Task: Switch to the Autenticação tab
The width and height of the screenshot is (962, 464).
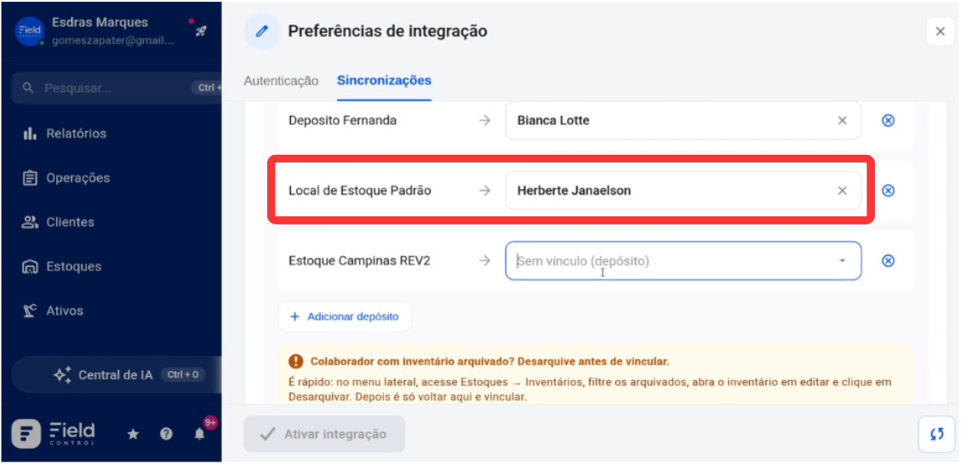Action: tap(281, 81)
